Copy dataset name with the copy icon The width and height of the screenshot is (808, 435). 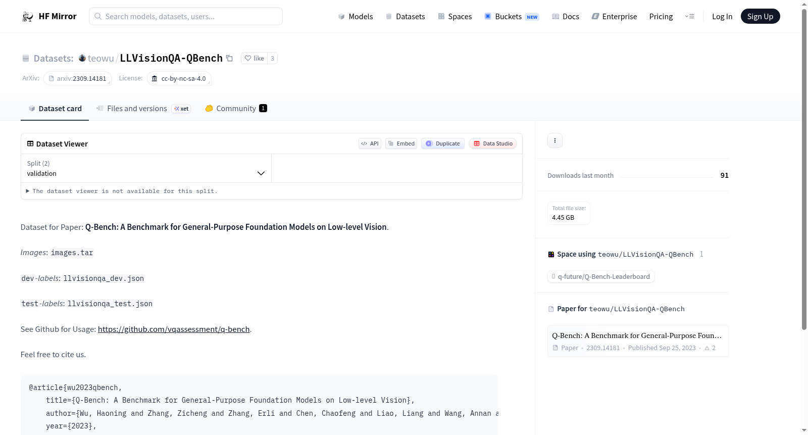229,58
